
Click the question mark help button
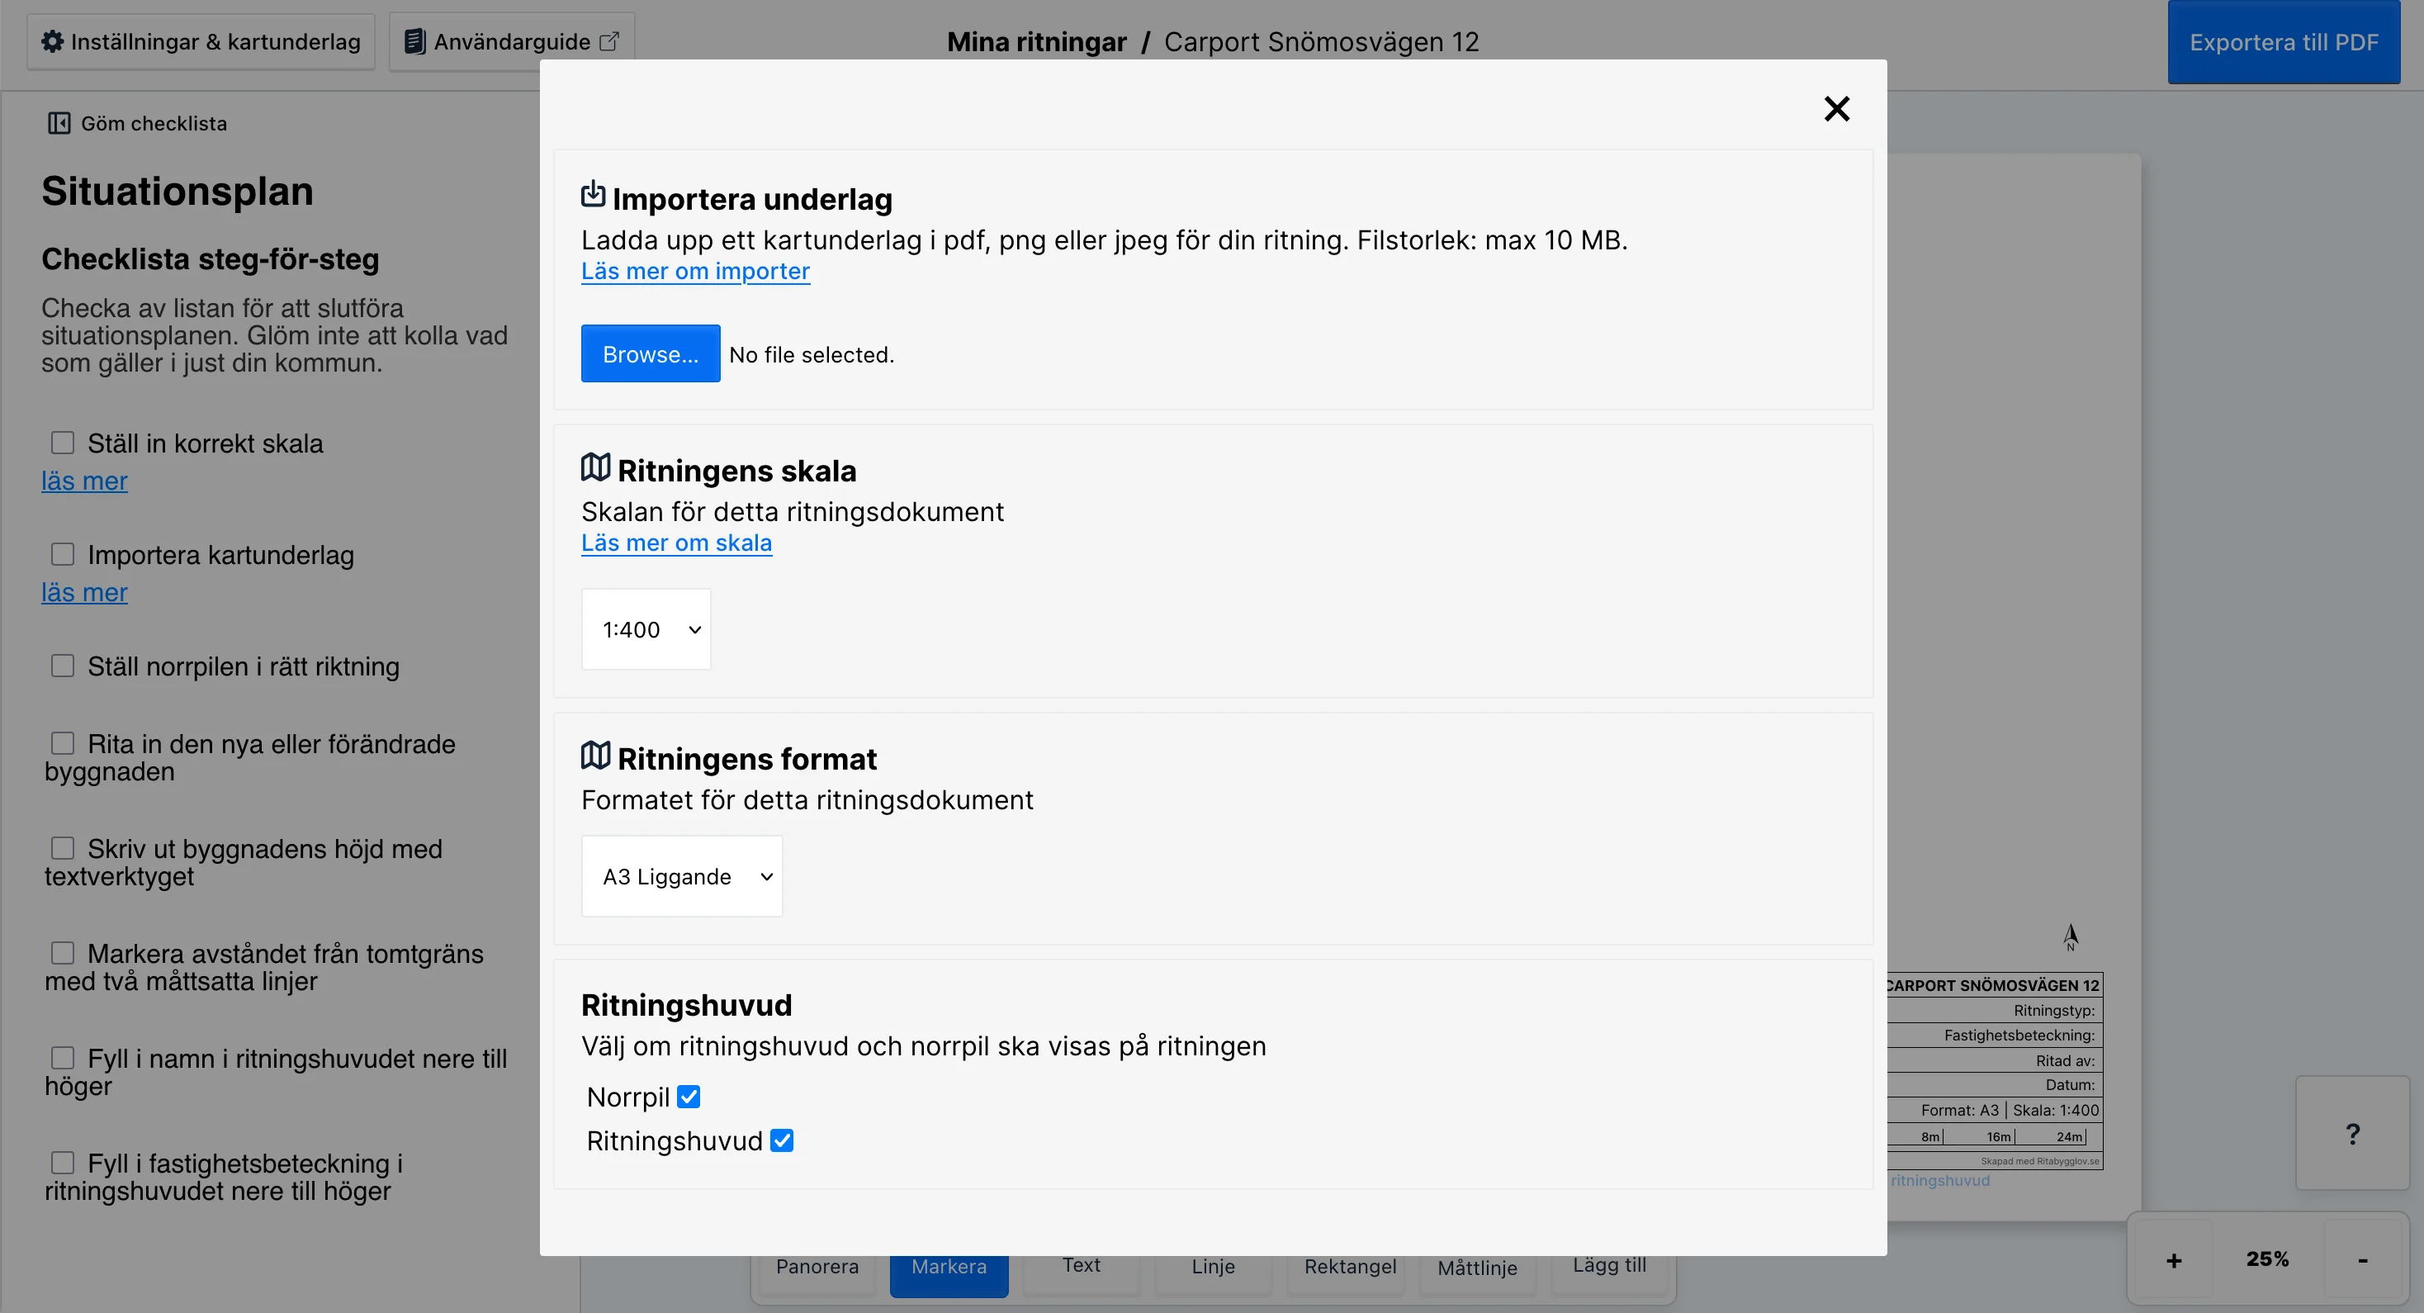tap(2351, 1133)
